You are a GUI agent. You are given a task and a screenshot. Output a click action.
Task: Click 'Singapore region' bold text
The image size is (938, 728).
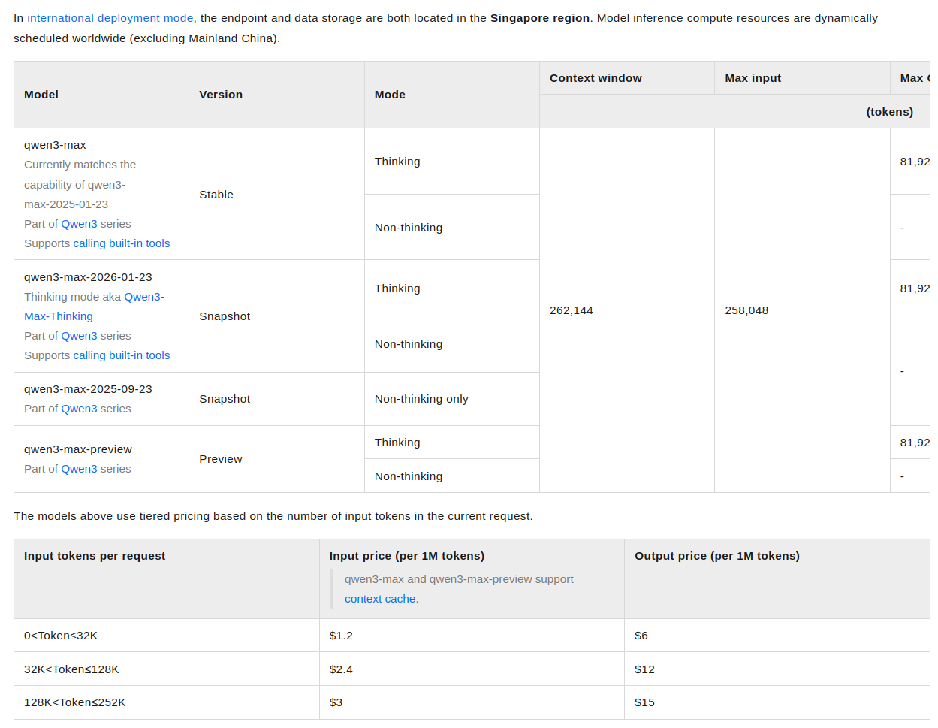pyautogui.click(x=540, y=18)
